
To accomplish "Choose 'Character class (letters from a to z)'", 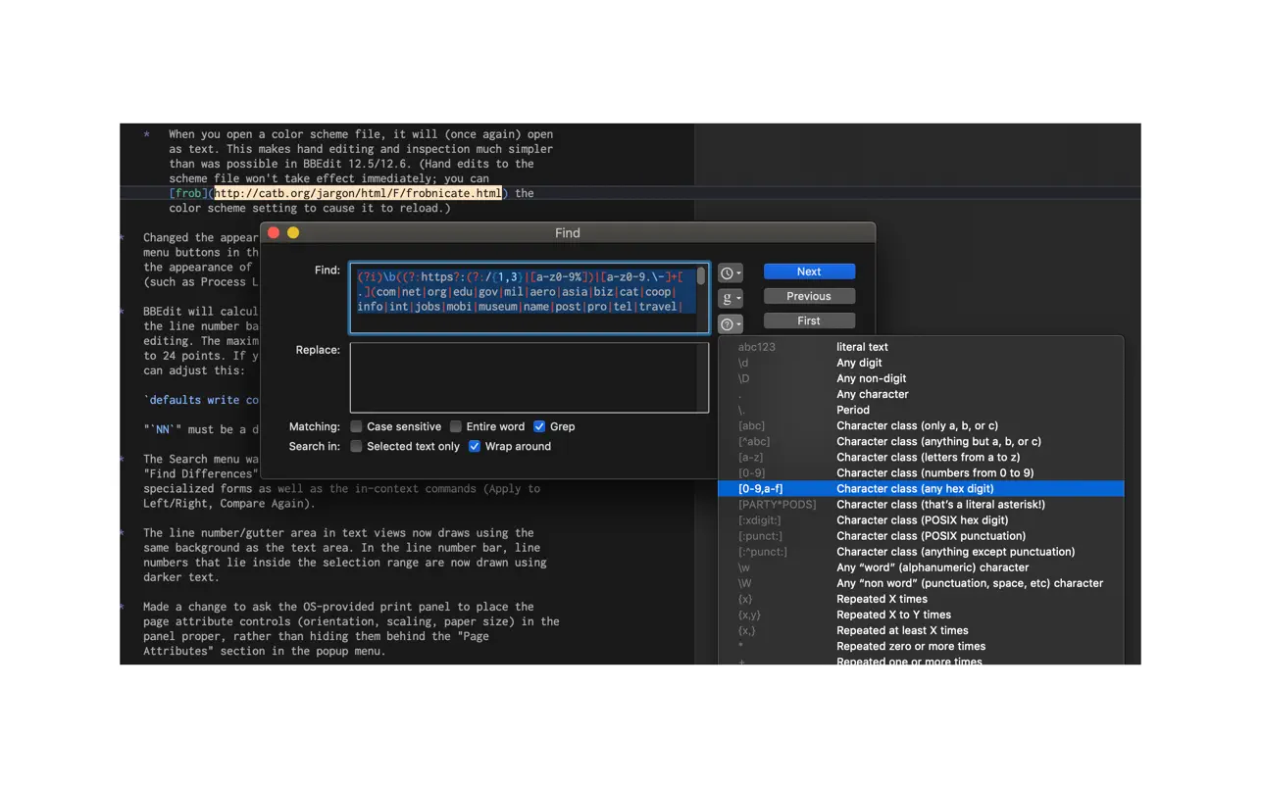I will pos(921,457).
